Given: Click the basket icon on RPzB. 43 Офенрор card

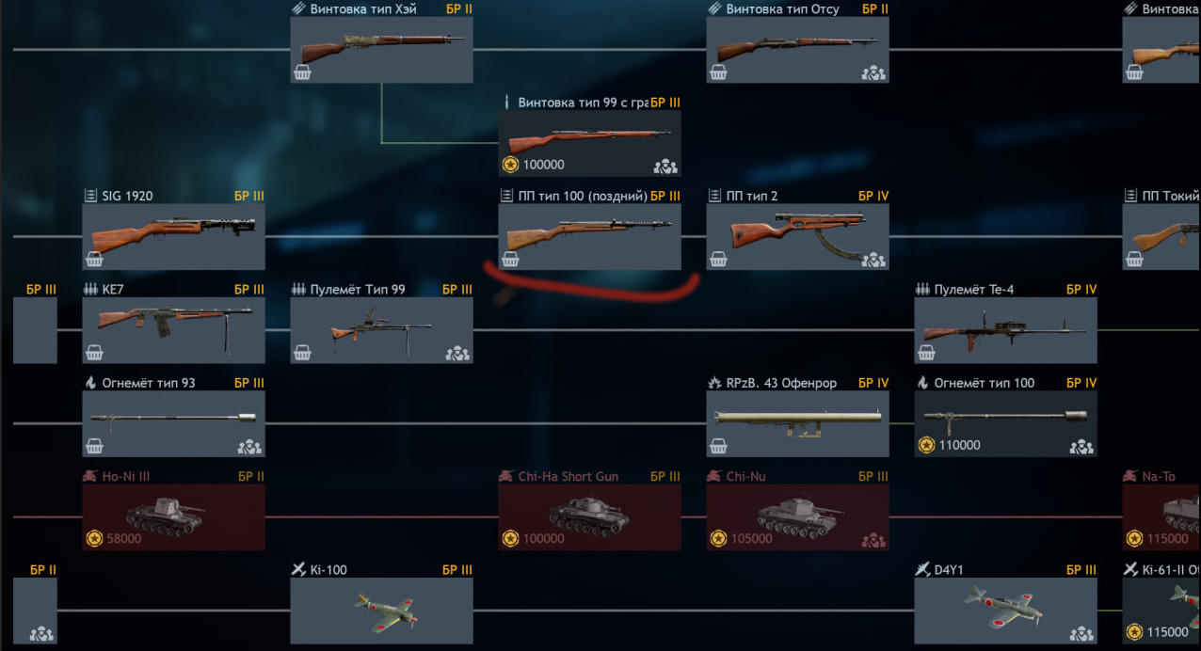Looking at the screenshot, I should pos(719,447).
